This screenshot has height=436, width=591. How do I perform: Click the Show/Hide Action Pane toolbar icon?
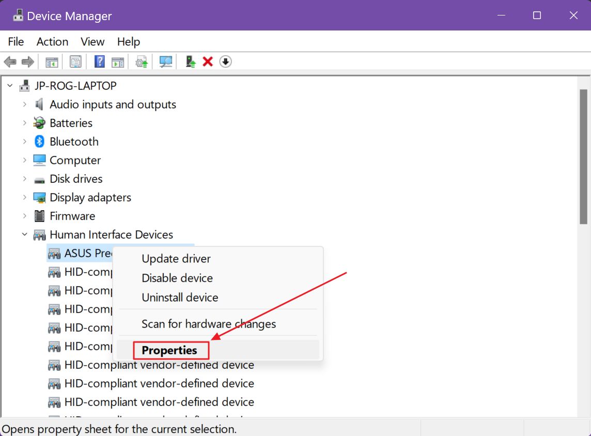tap(117, 61)
